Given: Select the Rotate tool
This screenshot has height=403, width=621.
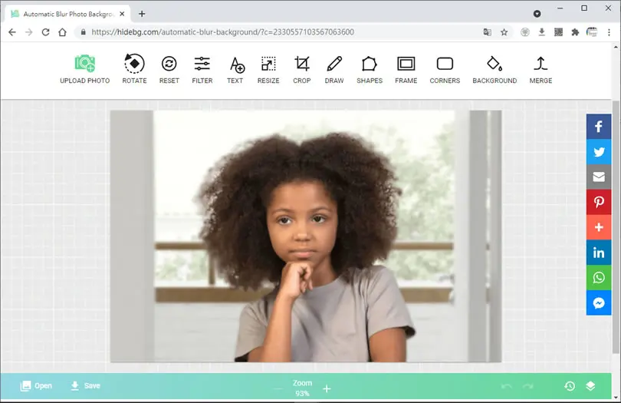Looking at the screenshot, I should coord(134,64).
